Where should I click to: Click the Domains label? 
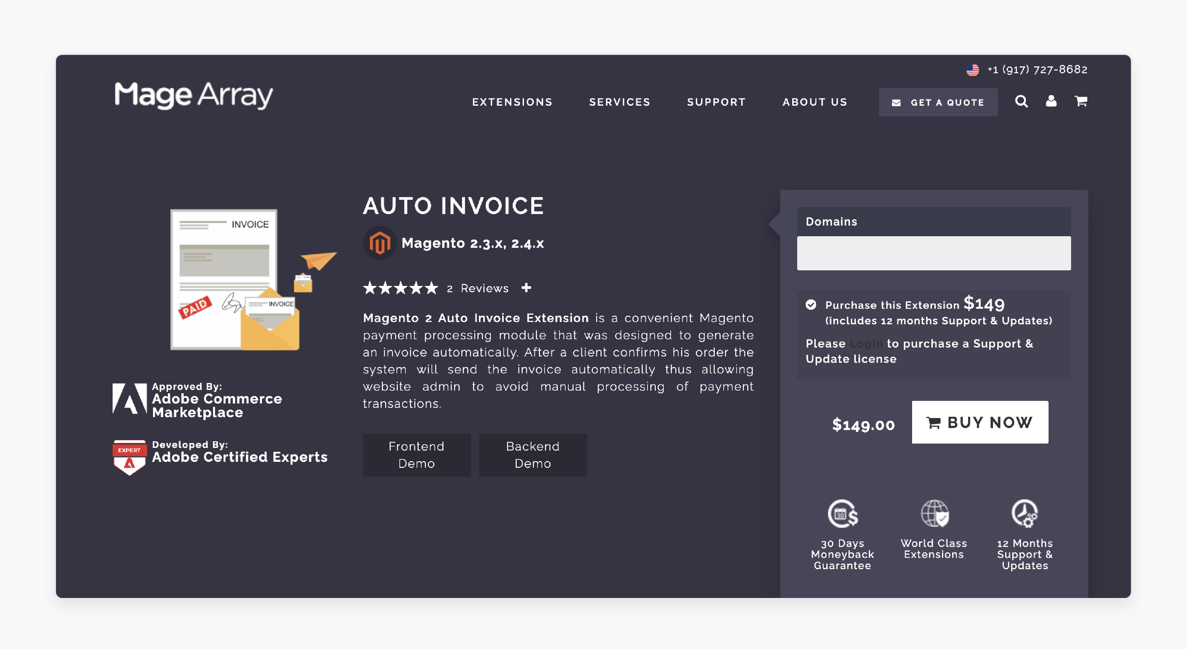point(831,222)
